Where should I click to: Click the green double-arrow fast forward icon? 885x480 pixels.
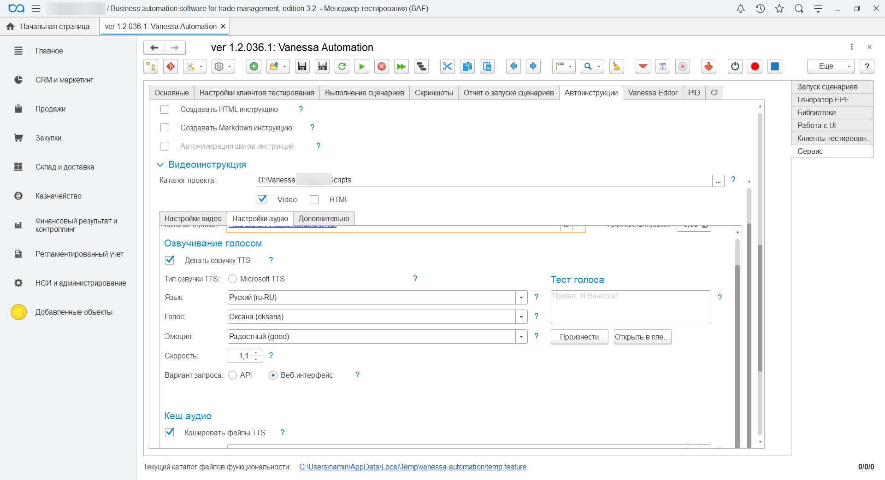point(401,66)
